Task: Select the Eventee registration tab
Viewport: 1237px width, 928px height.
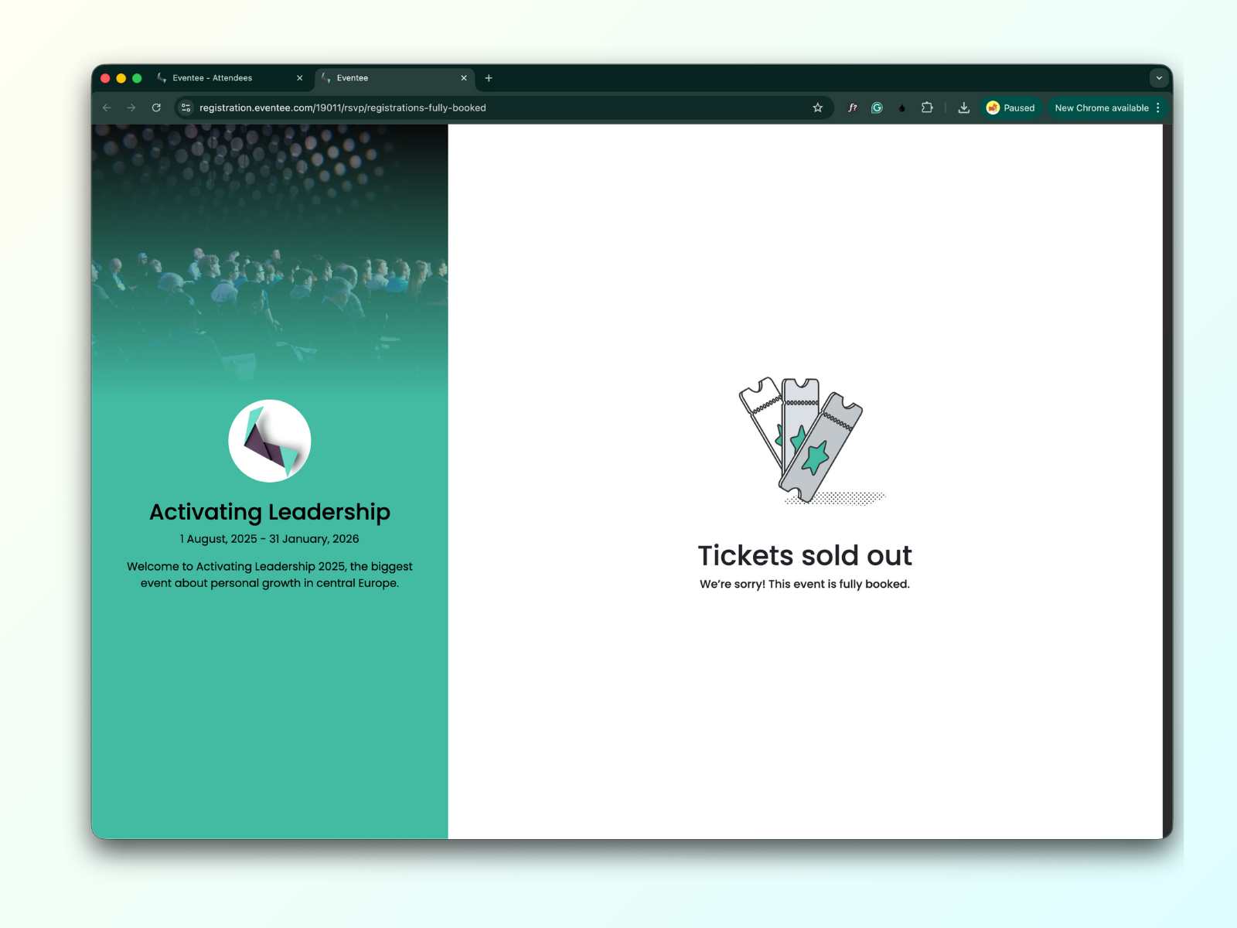Action: tap(387, 78)
